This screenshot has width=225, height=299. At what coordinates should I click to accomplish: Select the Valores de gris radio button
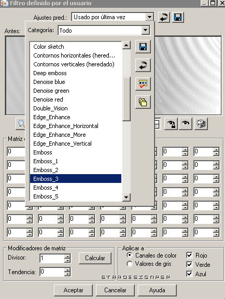coord(130,264)
